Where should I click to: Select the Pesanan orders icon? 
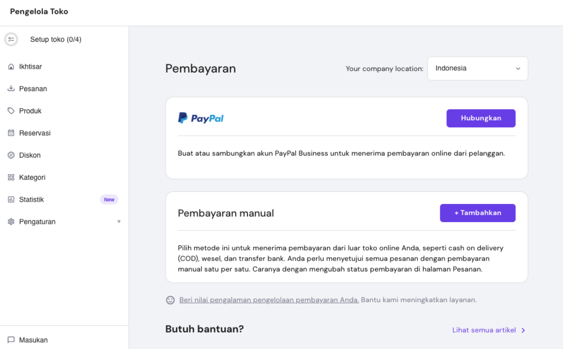point(10,88)
